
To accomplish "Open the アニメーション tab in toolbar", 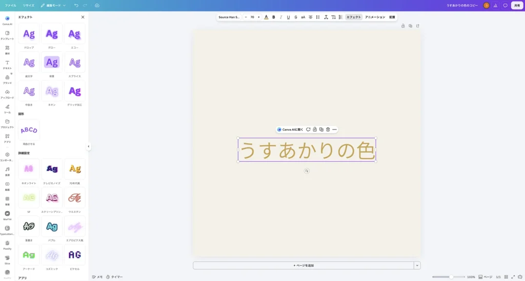I will click(x=375, y=17).
